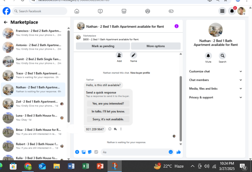This screenshot has width=252, height=172.
Task: Open File Explorer from the taskbar
Action: 56,166
